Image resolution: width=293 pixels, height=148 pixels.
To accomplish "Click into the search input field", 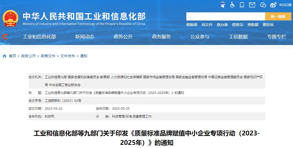I will (x=225, y=17).
